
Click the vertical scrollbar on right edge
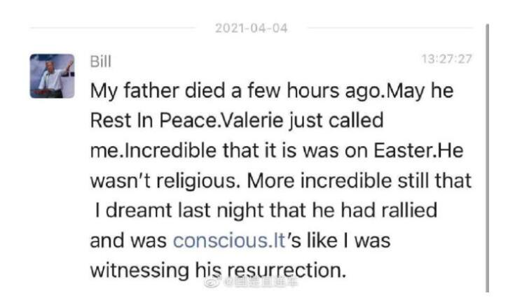(x=487, y=158)
